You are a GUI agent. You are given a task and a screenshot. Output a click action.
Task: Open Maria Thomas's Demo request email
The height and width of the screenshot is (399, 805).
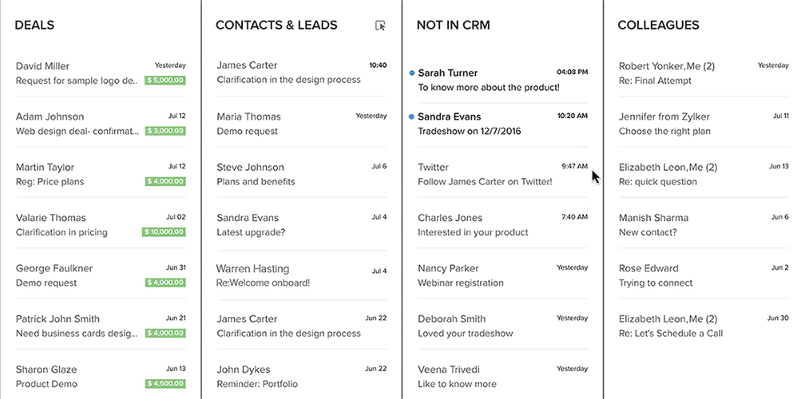click(x=301, y=124)
